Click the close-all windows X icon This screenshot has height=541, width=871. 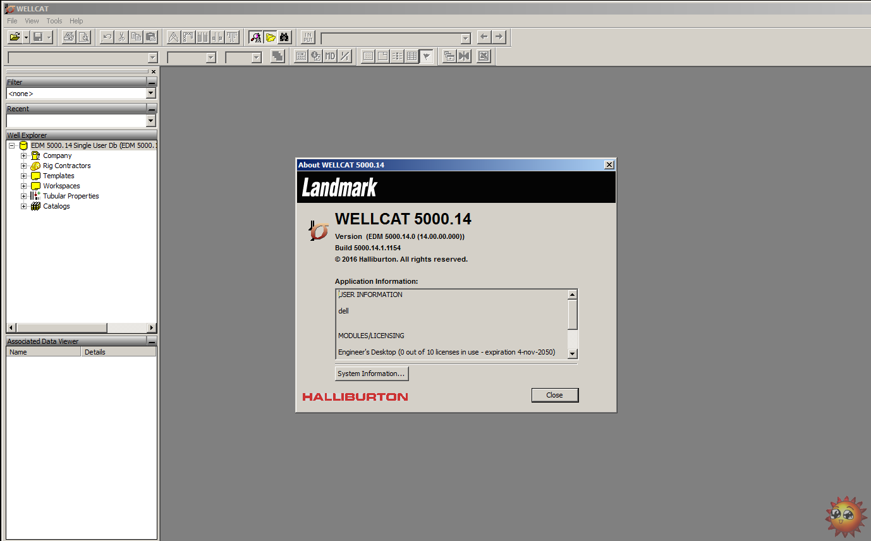484,56
